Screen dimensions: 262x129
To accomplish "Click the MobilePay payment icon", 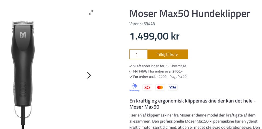I will [134, 87].
